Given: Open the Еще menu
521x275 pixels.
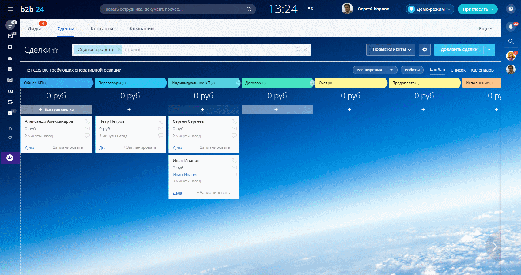Looking at the screenshot, I should (485, 28).
